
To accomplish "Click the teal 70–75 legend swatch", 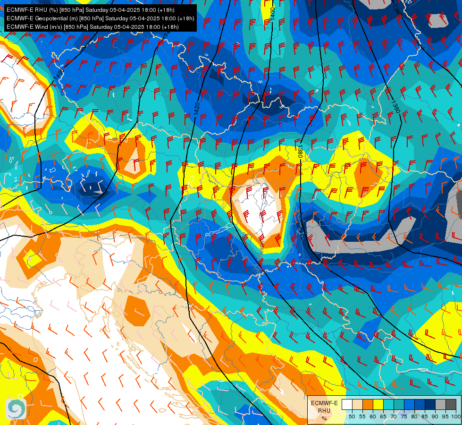I will pyautogui.click(x=399, y=404).
